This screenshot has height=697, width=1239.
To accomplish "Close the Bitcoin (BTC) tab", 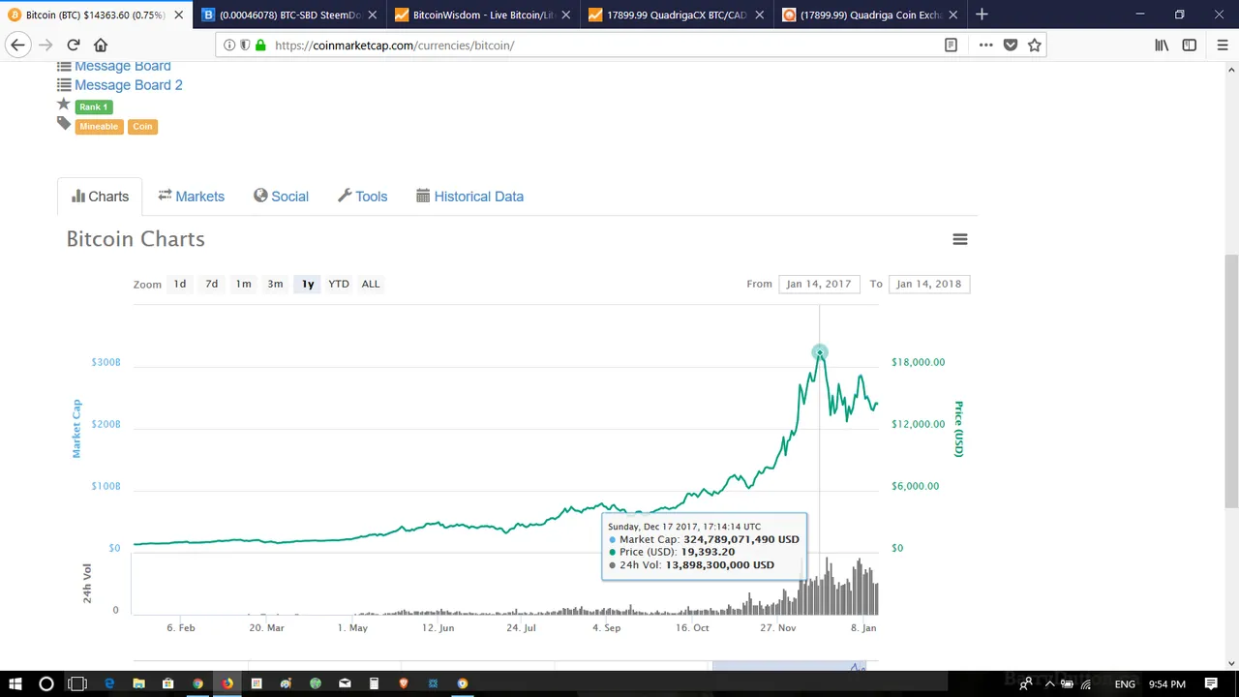I will pyautogui.click(x=179, y=15).
